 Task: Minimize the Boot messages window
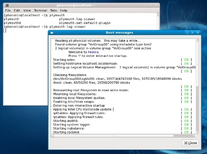[187, 32]
